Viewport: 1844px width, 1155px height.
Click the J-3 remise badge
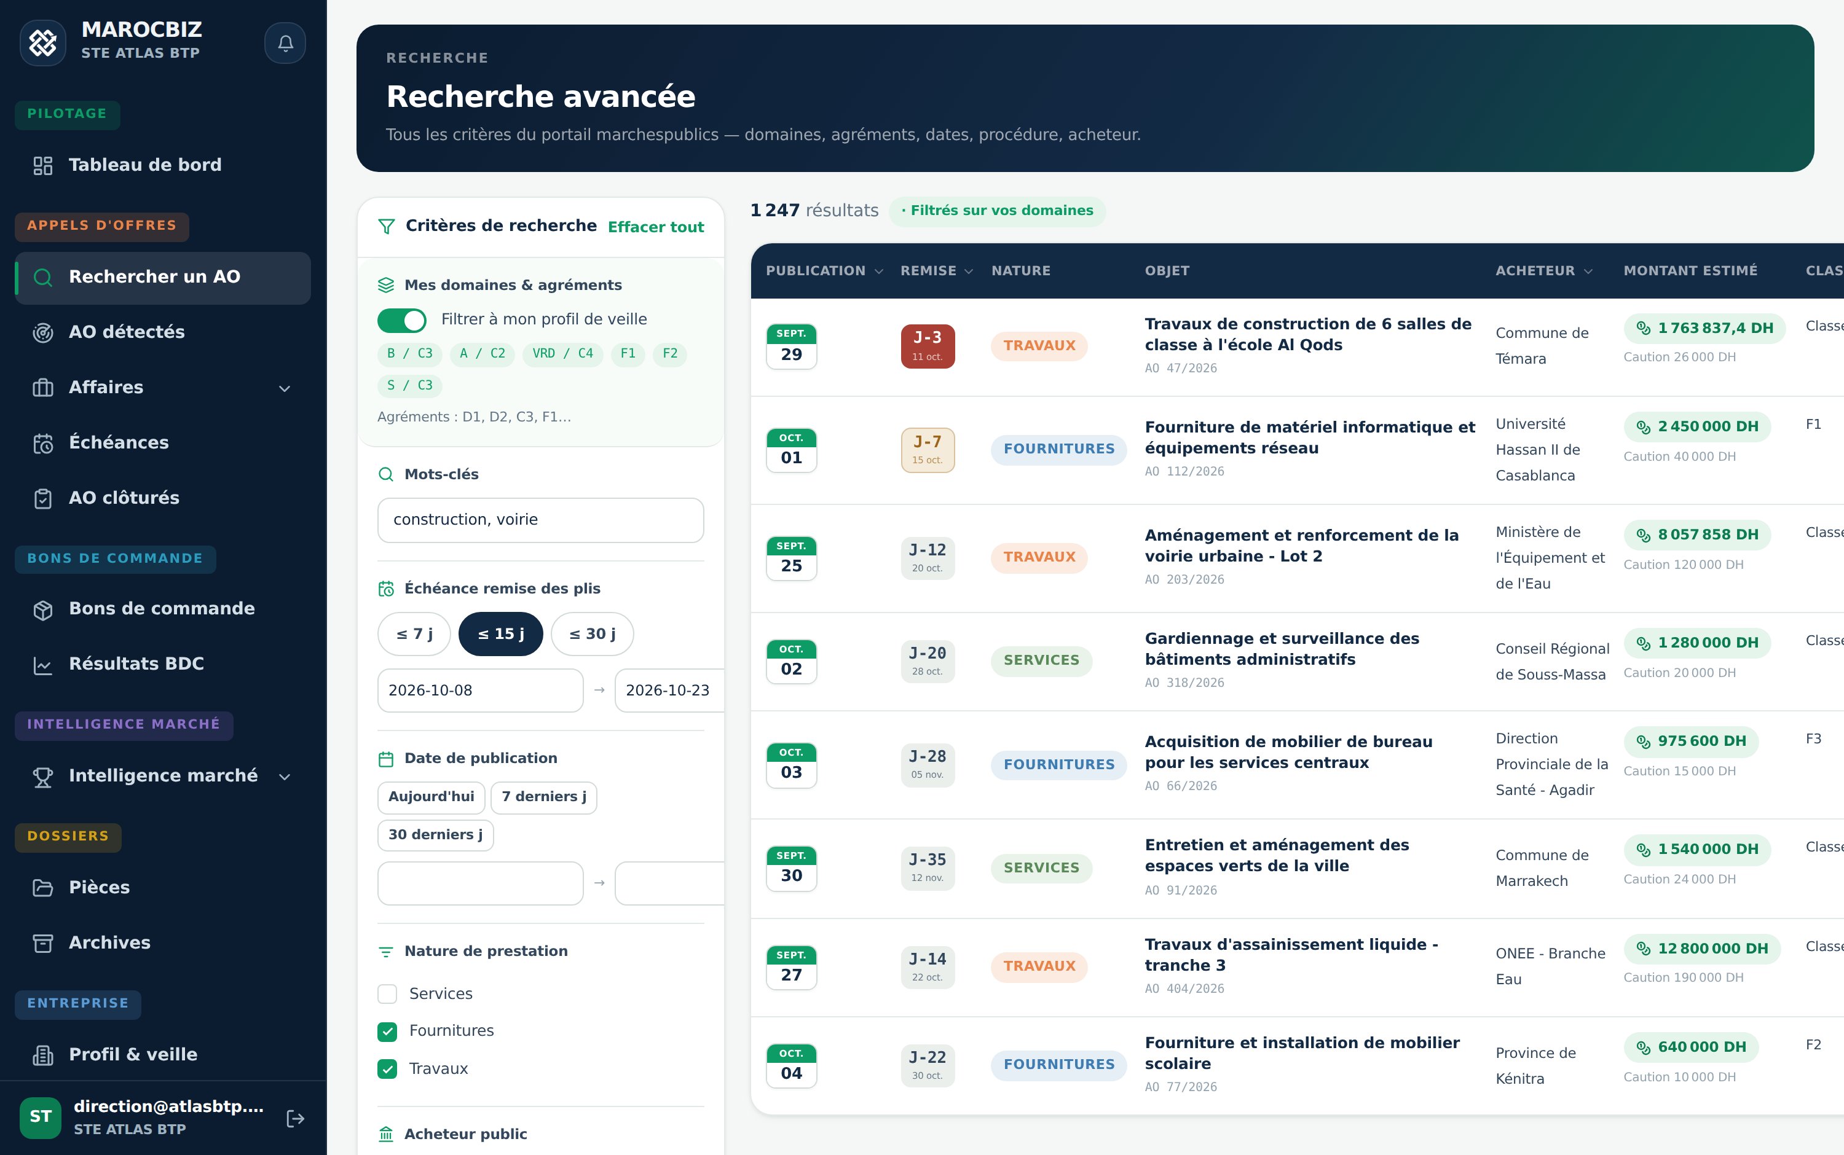tap(928, 346)
